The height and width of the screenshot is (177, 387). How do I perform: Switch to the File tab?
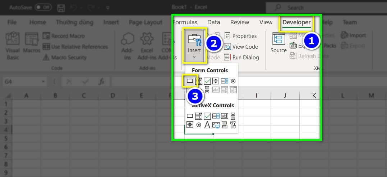click(12, 22)
